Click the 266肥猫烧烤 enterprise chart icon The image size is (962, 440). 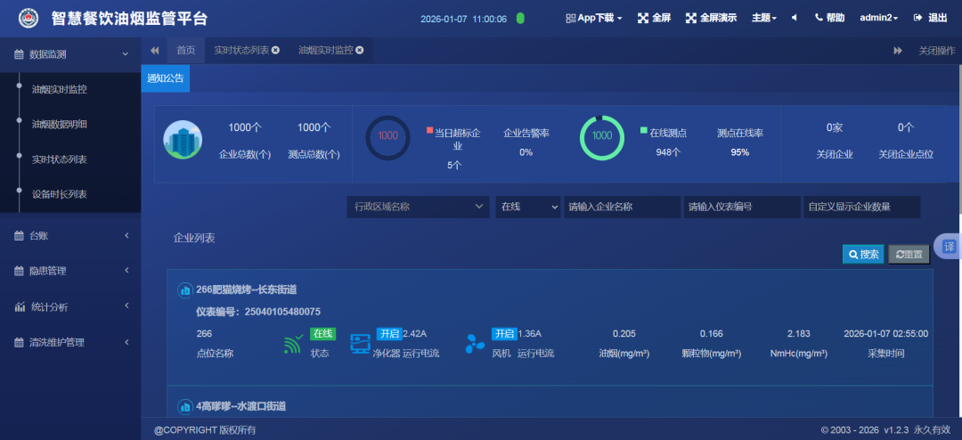185,289
